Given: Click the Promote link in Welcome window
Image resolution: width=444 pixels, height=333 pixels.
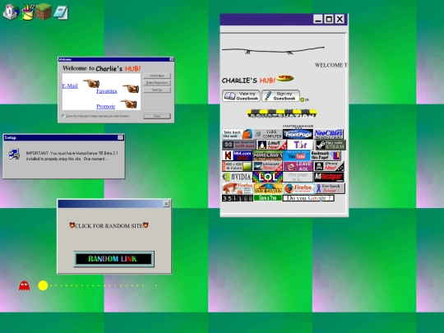Looking at the screenshot, I should (x=105, y=106).
